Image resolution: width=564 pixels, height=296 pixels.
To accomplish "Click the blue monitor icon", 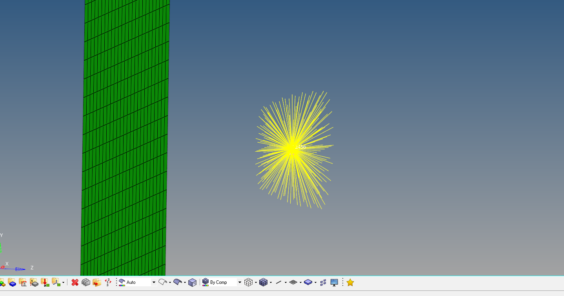I will (x=334, y=282).
